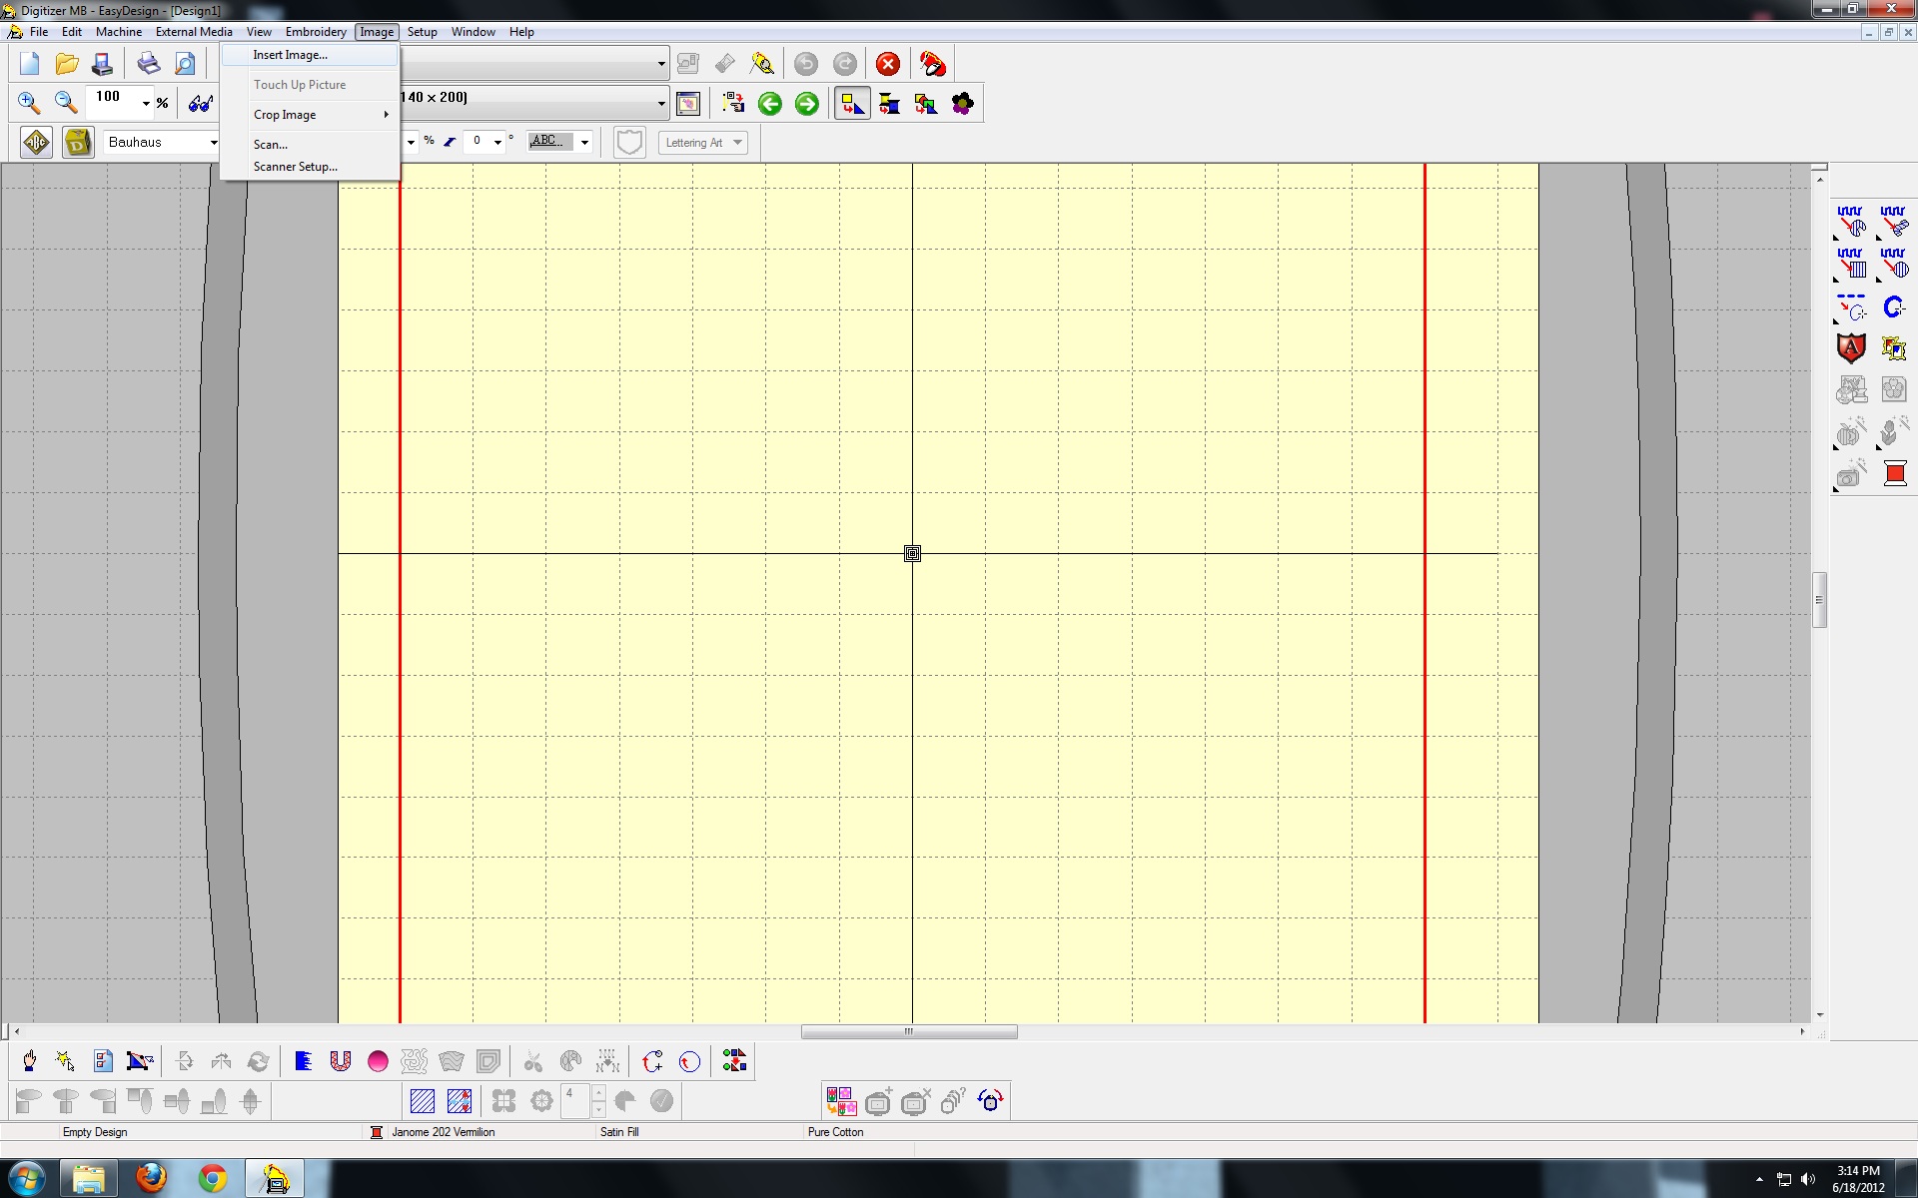Expand the hoop size dropdown showing 140 x 200
The height and width of the screenshot is (1198, 1918).
[x=661, y=103]
